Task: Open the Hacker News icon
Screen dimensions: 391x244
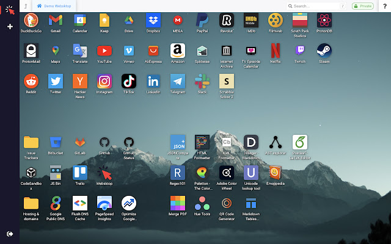Action: pyautogui.click(x=80, y=81)
